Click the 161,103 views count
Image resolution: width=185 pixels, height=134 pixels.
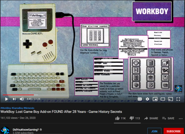(x=9, y=118)
